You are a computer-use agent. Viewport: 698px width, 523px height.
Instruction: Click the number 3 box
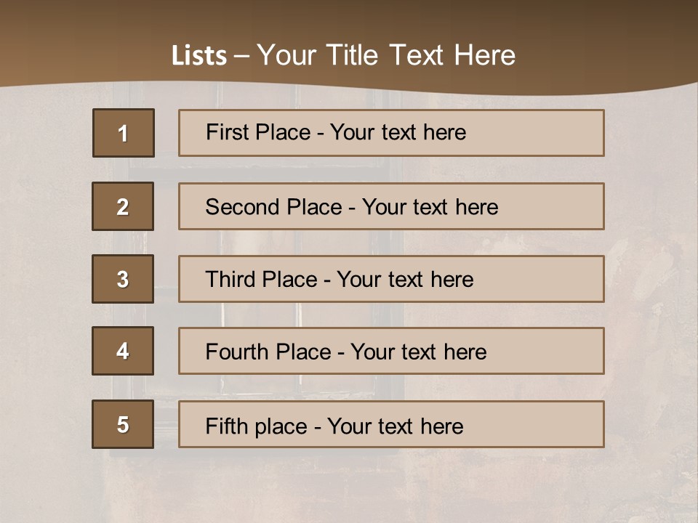point(123,279)
